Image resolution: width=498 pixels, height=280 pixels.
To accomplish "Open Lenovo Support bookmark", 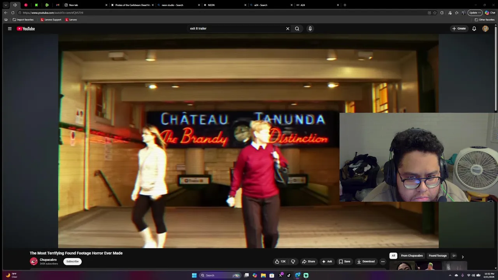I will pyautogui.click(x=51, y=19).
